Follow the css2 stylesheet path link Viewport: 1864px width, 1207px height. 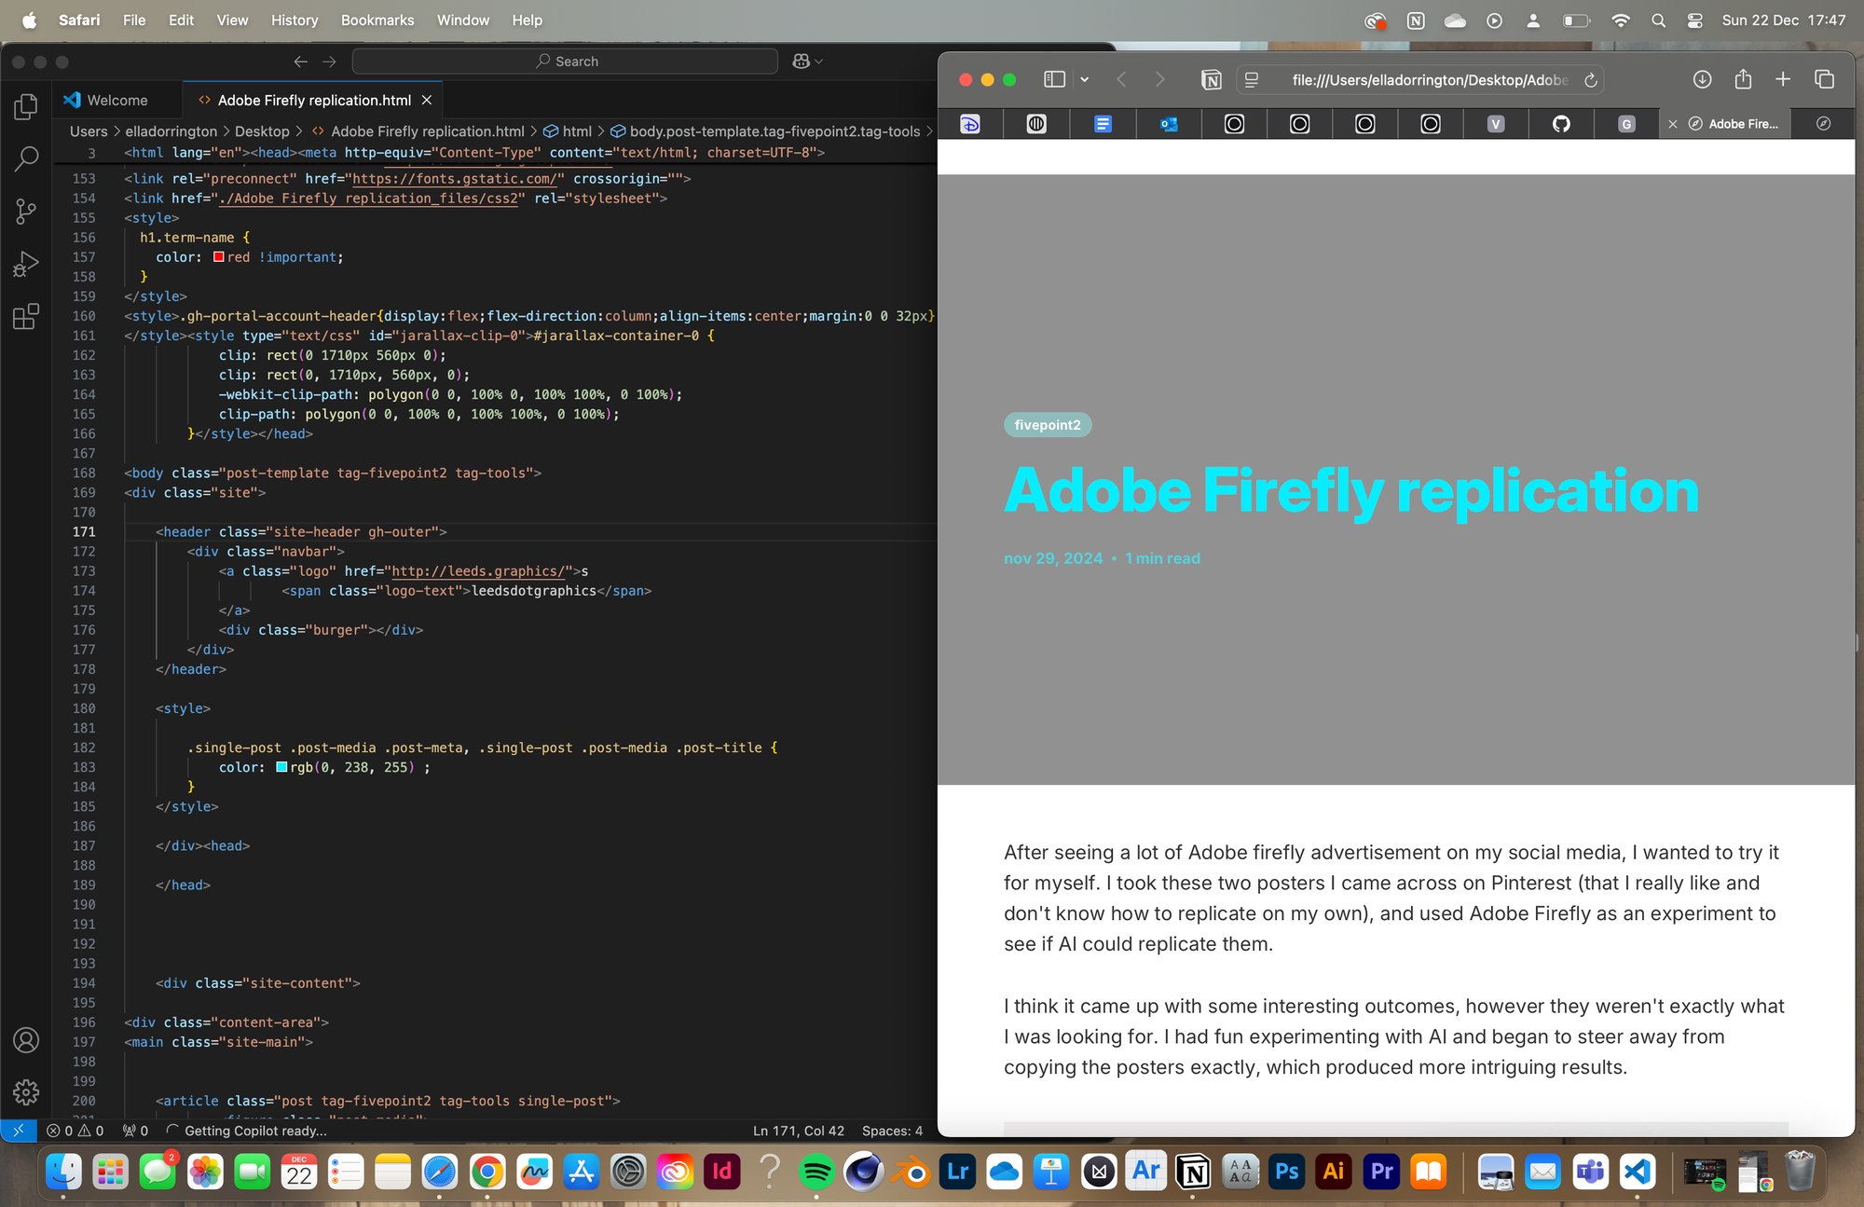click(368, 199)
